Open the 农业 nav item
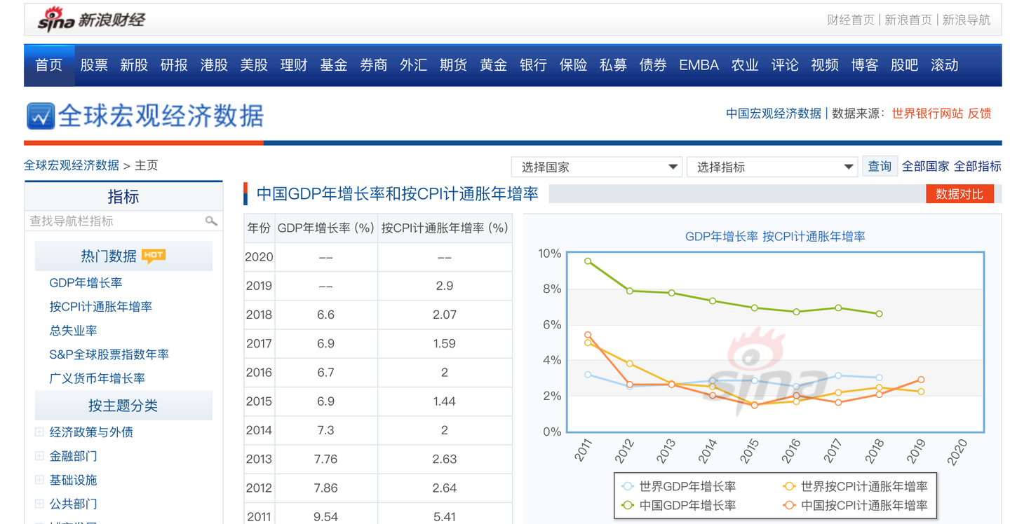Image resolution: width=1010 pixels, height=524 pixels. coord(745,65)
